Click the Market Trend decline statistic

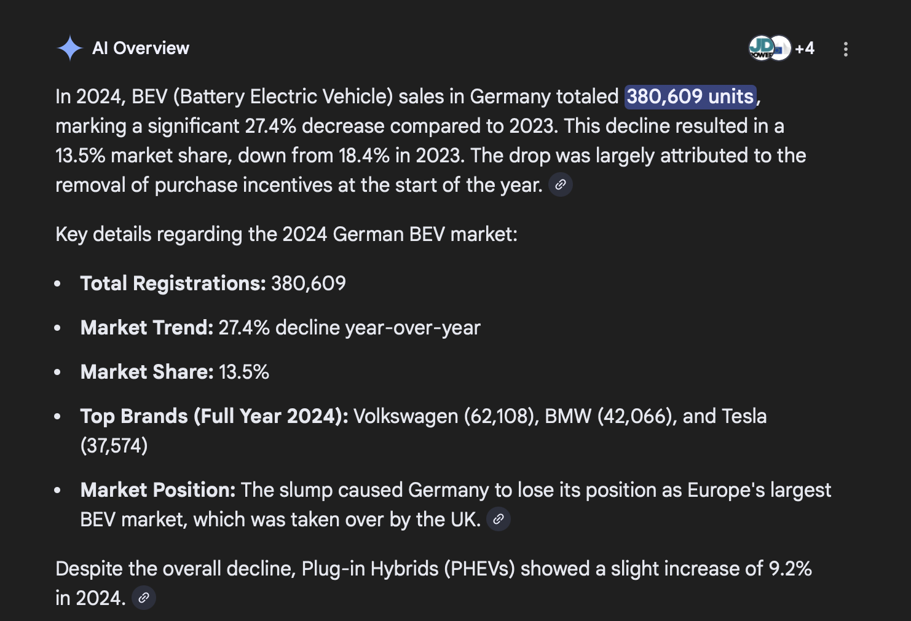tap(280, 328)
